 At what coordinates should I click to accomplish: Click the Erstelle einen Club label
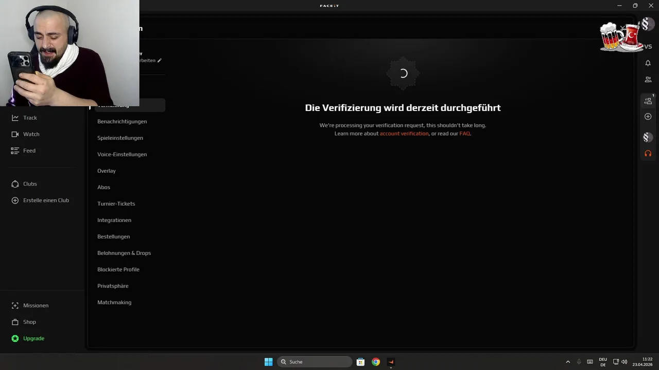pos(46,200)
